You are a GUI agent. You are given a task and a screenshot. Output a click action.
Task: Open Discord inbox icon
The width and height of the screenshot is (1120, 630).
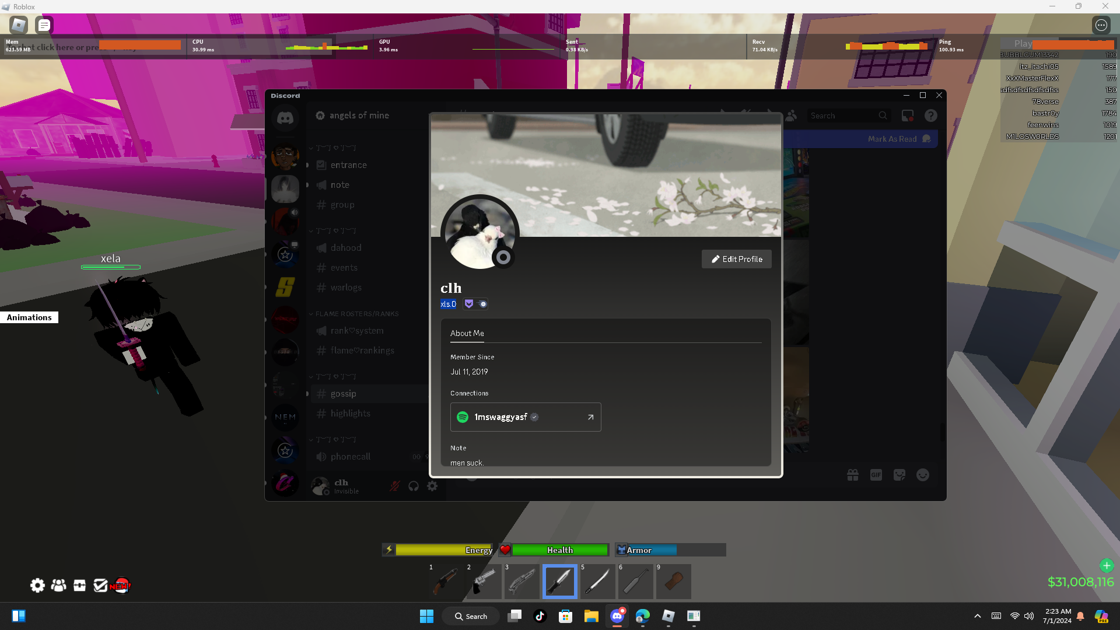pyautogui.click(x=908, y=116)
